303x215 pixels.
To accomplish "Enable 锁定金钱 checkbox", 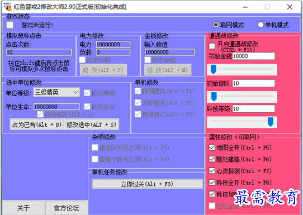I will pos(148,60).
